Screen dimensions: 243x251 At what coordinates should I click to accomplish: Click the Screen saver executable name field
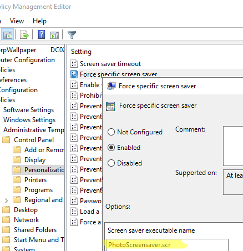click(x=168, y=245)
